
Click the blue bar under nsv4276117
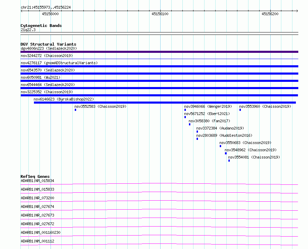pos(159,66)
